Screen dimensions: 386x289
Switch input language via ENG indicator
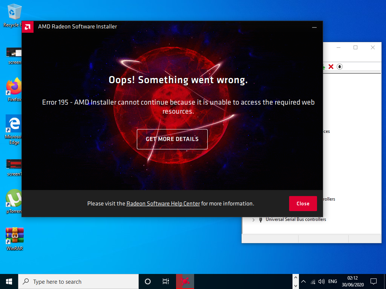tap(333, 281)
